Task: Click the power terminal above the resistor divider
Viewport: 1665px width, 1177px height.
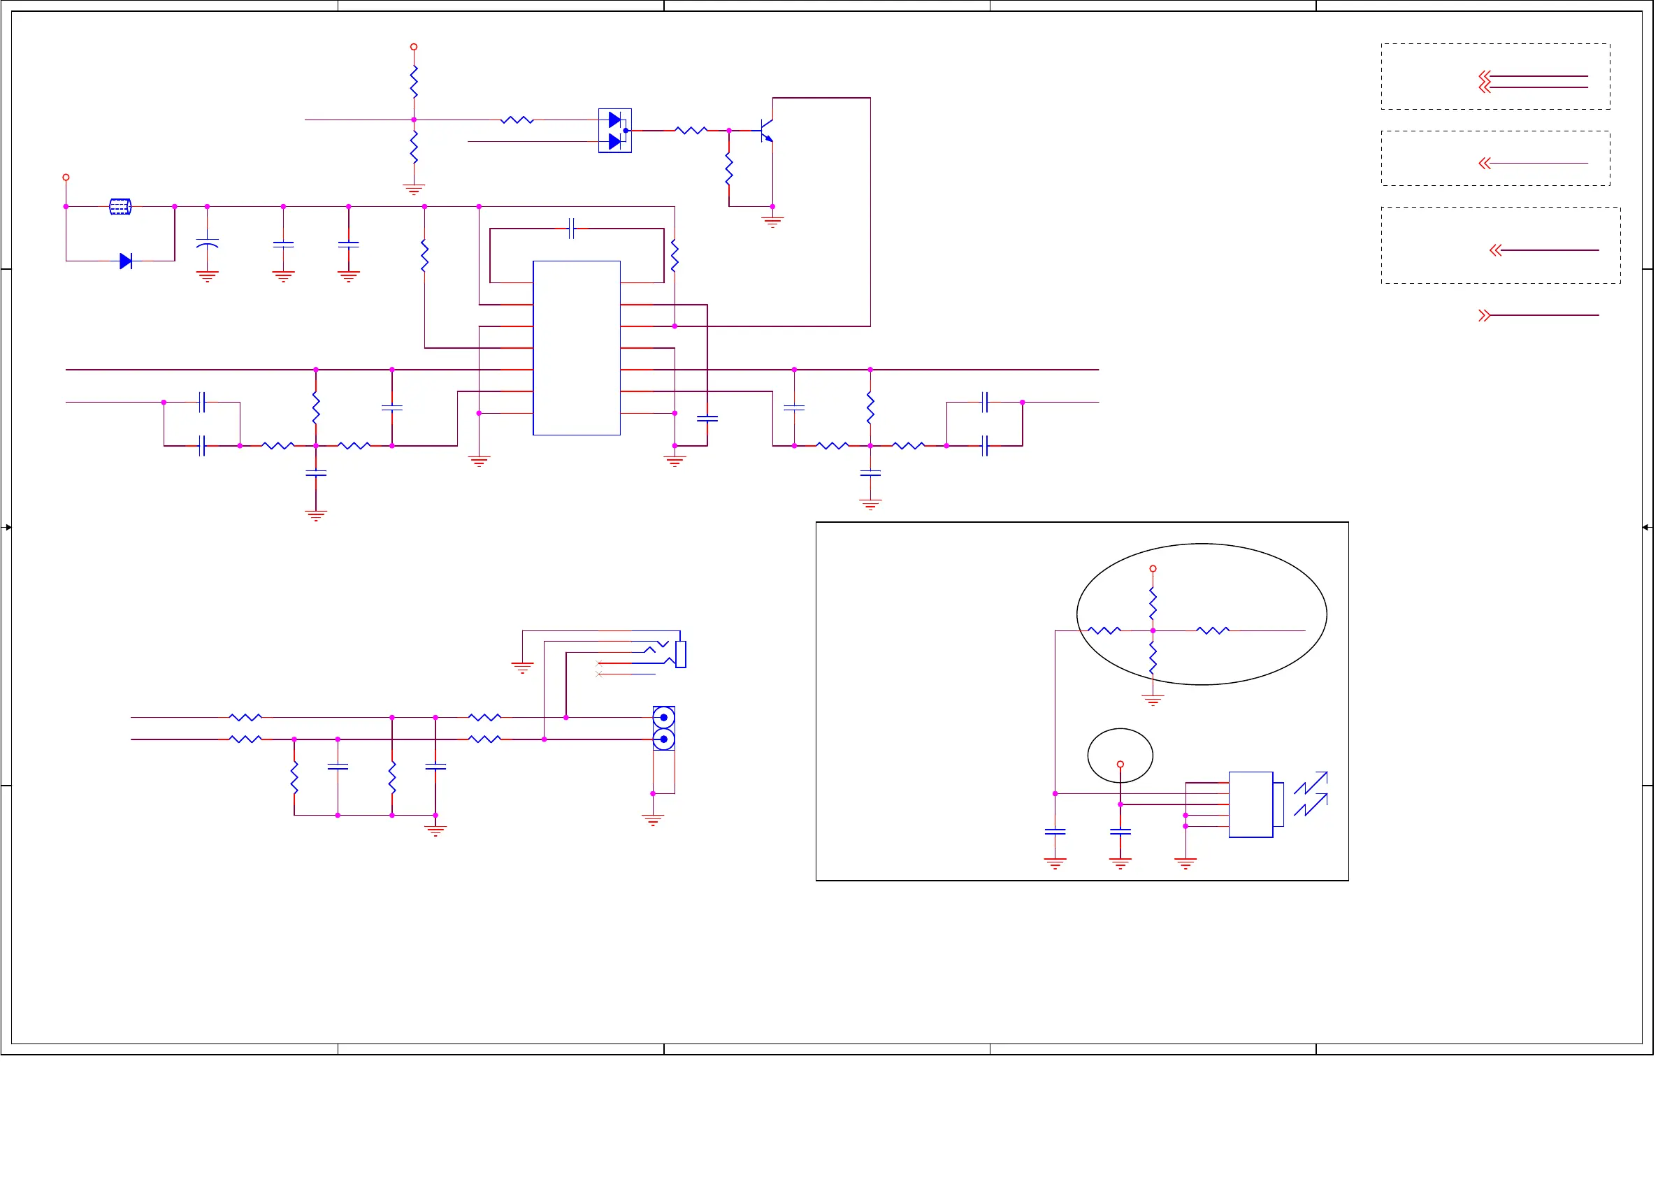Action: tap(414, 46)
